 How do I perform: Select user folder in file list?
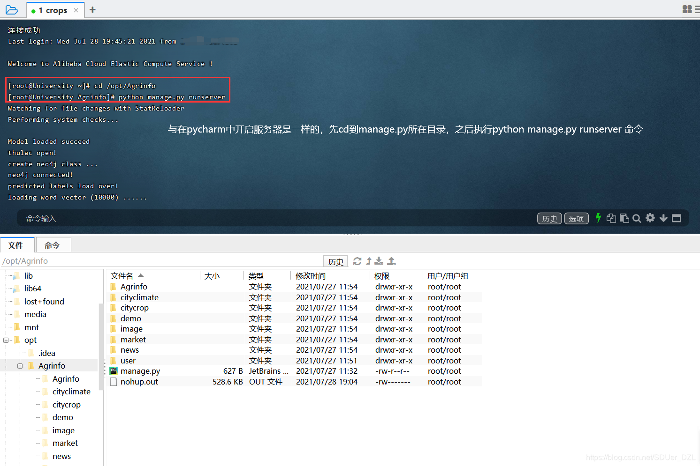click(295, 361)
